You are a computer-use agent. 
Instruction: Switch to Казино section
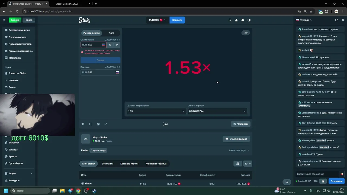coord(15,20)
